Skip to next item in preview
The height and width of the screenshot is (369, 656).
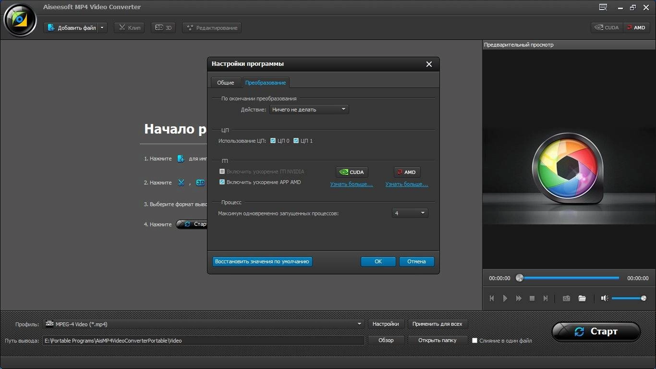click(x=546, y=298)
